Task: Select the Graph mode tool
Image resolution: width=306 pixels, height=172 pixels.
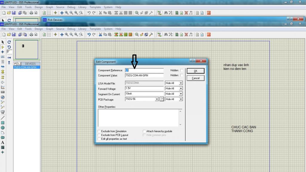Action: (2, 87)
